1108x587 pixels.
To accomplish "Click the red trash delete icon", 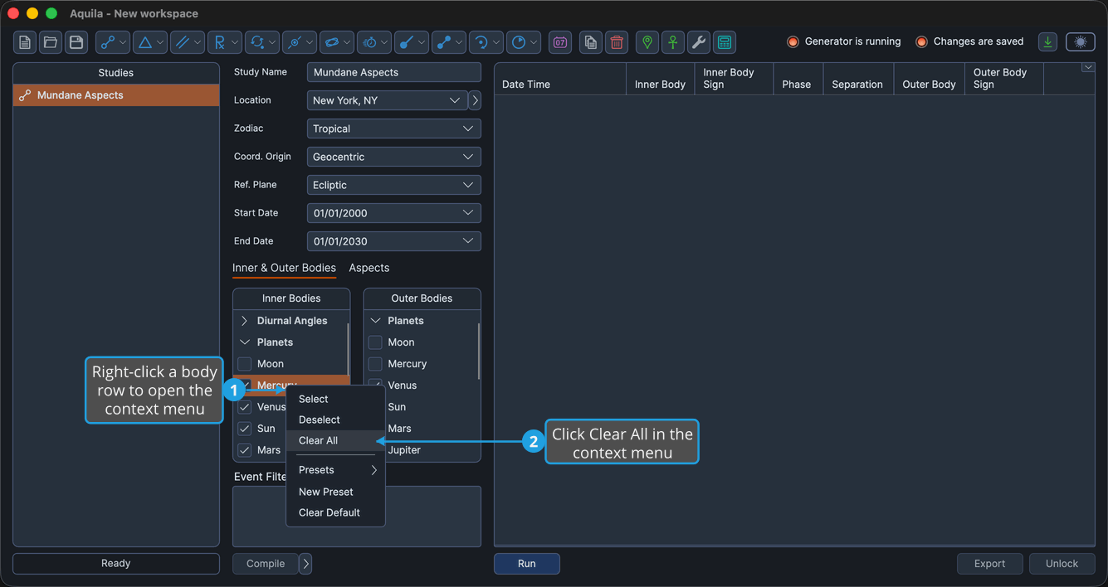I will 617,42.
